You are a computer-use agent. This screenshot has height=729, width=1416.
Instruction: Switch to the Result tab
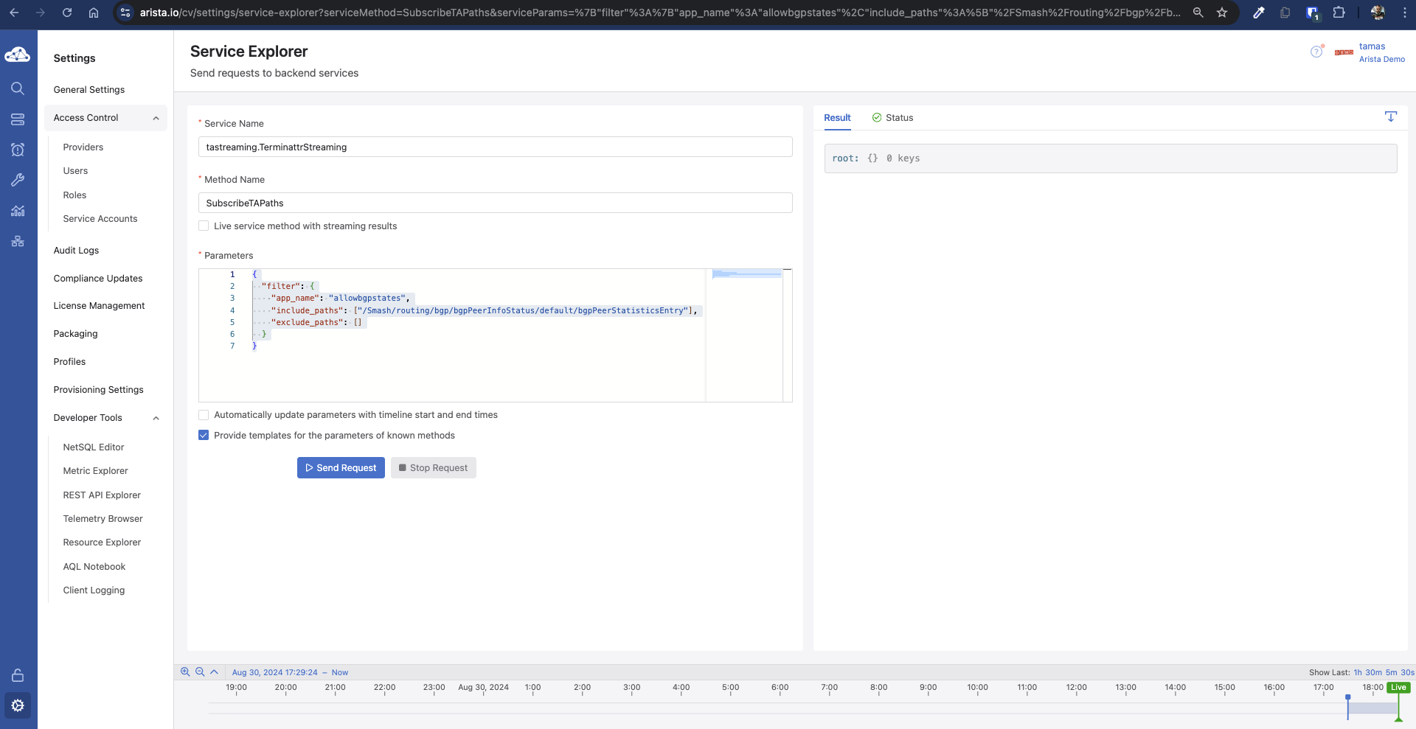click(x=837, y=118)
